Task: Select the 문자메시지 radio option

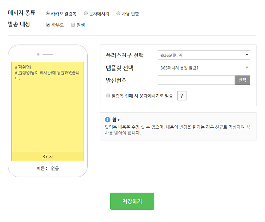Action: click(x=86, y=13)
